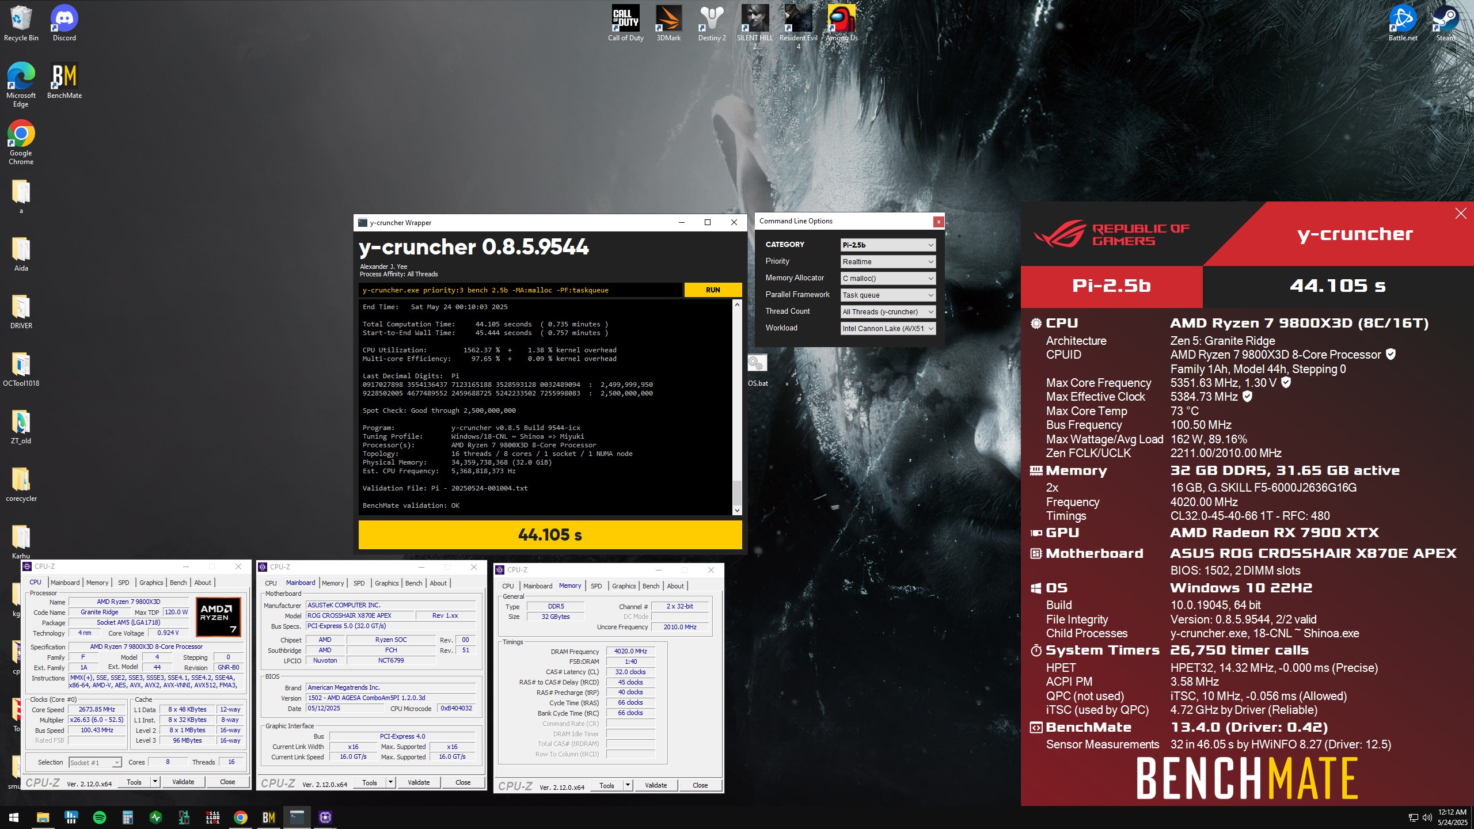1474x829 pixels.
Task: Select the Battle.net desktop shortcut
Action: 1403,23
